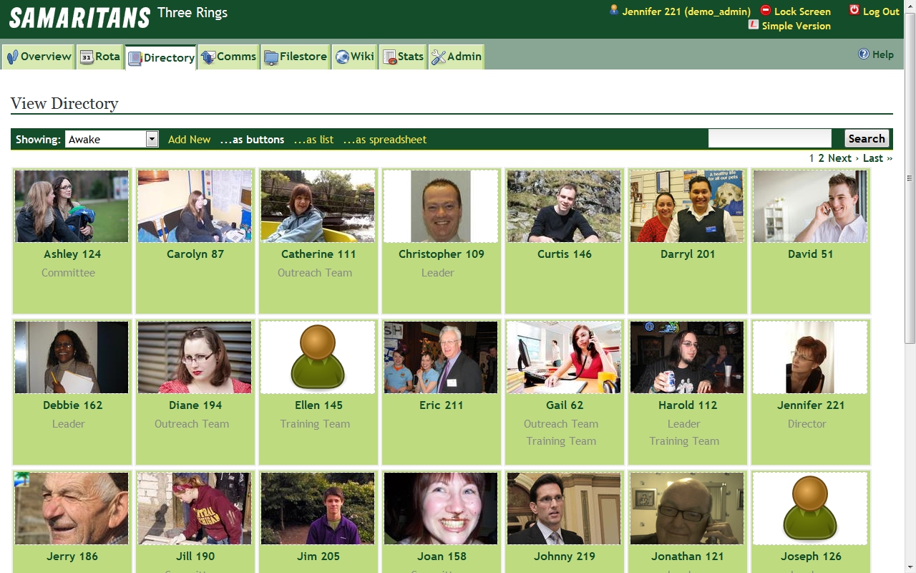Open Gail 62's photo
916x573 pixels.
pos(564,357)
